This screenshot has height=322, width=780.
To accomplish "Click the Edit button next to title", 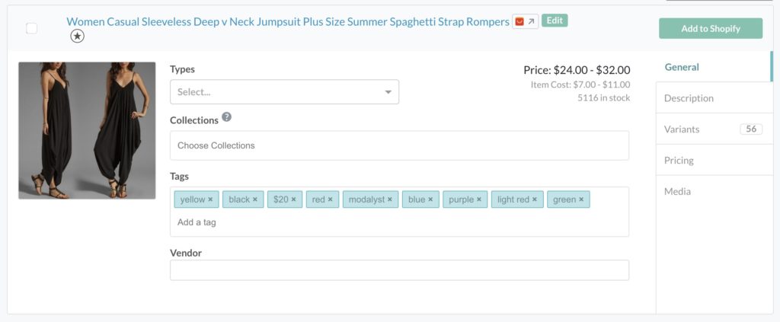I will pyautogui.click(x=555, y=21).
